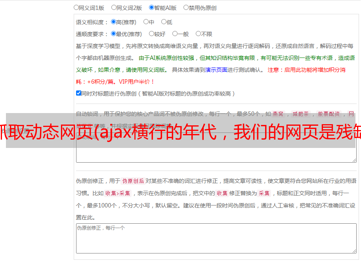
Task: Click the 减肥茶 example tag
Action: click(300, 114)
